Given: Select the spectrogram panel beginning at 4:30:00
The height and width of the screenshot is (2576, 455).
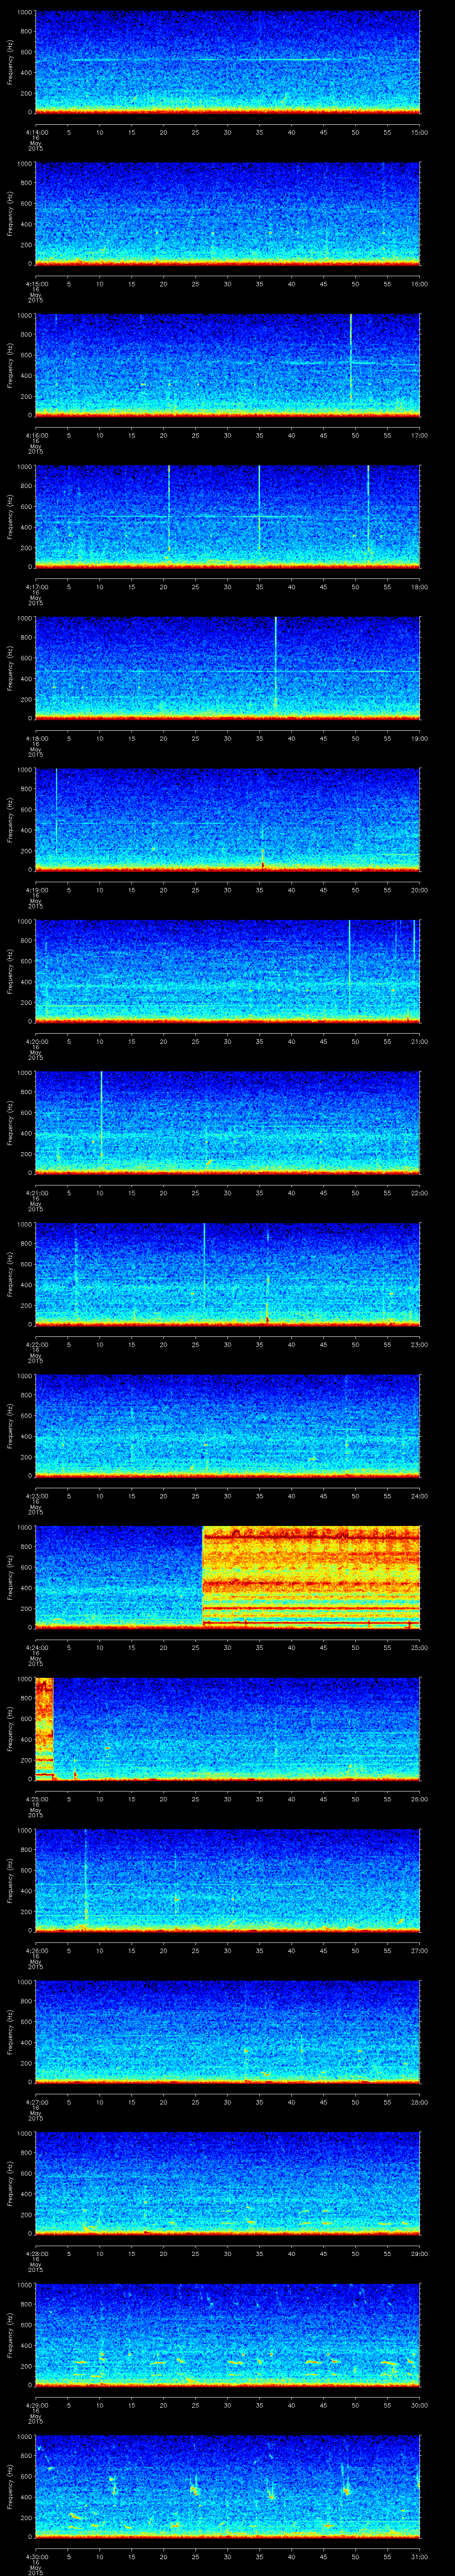Looking at the screenshot, I should (227, 2487).
